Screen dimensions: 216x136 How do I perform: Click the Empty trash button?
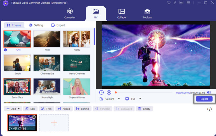(x=144, y=109)
